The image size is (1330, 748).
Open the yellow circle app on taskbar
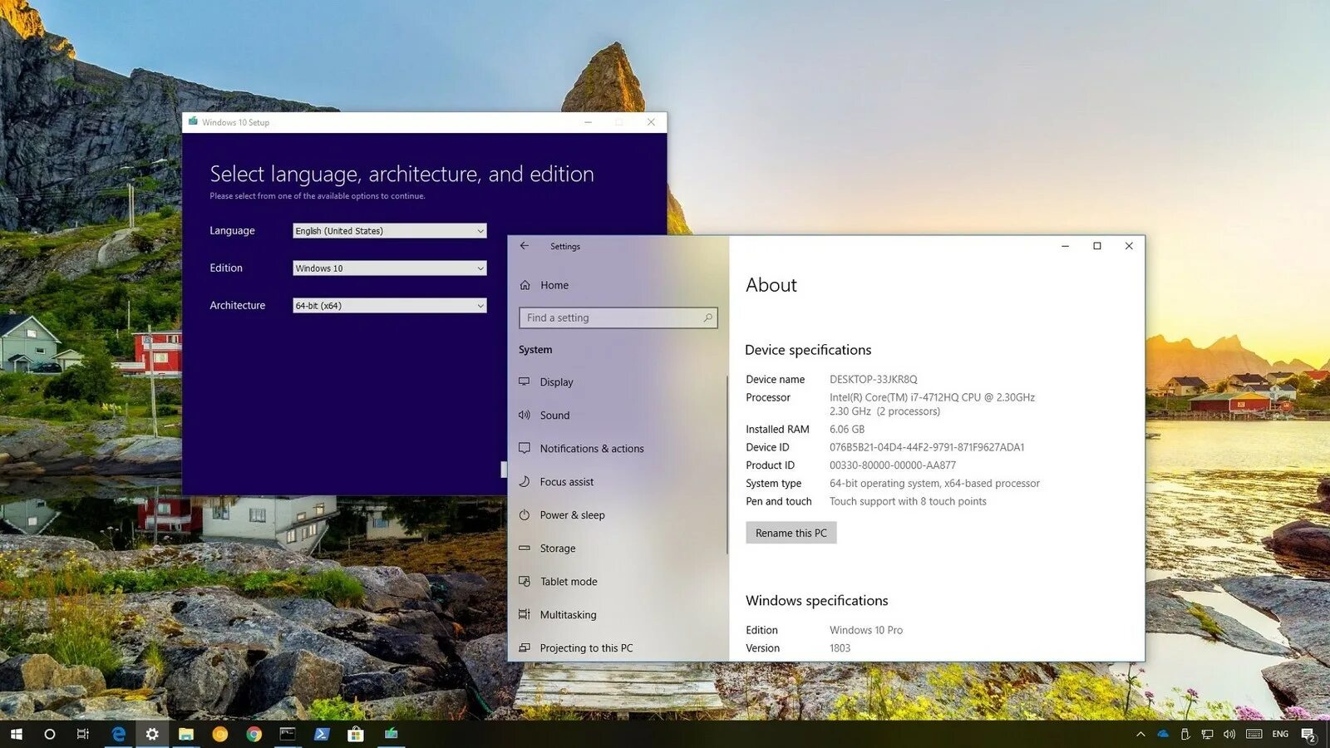click(x=220, y=734)
